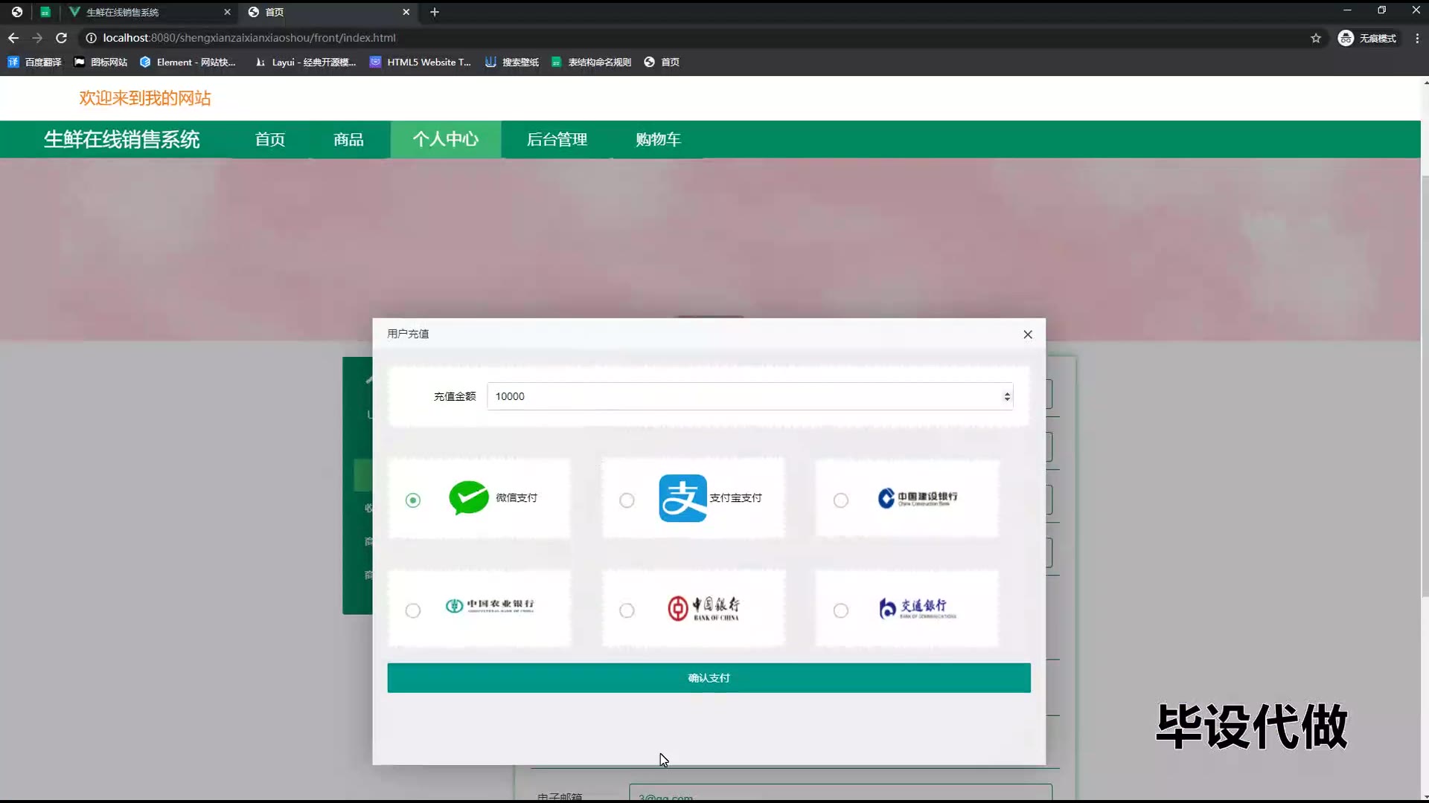The width and height of the screenshot is (1429, 803).
Task: Open the Chrome three-dot menu
Action: click(x=1416, y=38)
